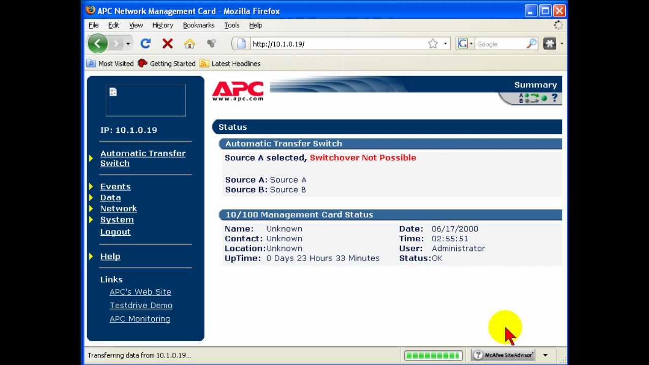Open the Automatic Transfer Switch link
This screenshot has height=365, width=649.
pyautogui.click(x=142, y=158)
